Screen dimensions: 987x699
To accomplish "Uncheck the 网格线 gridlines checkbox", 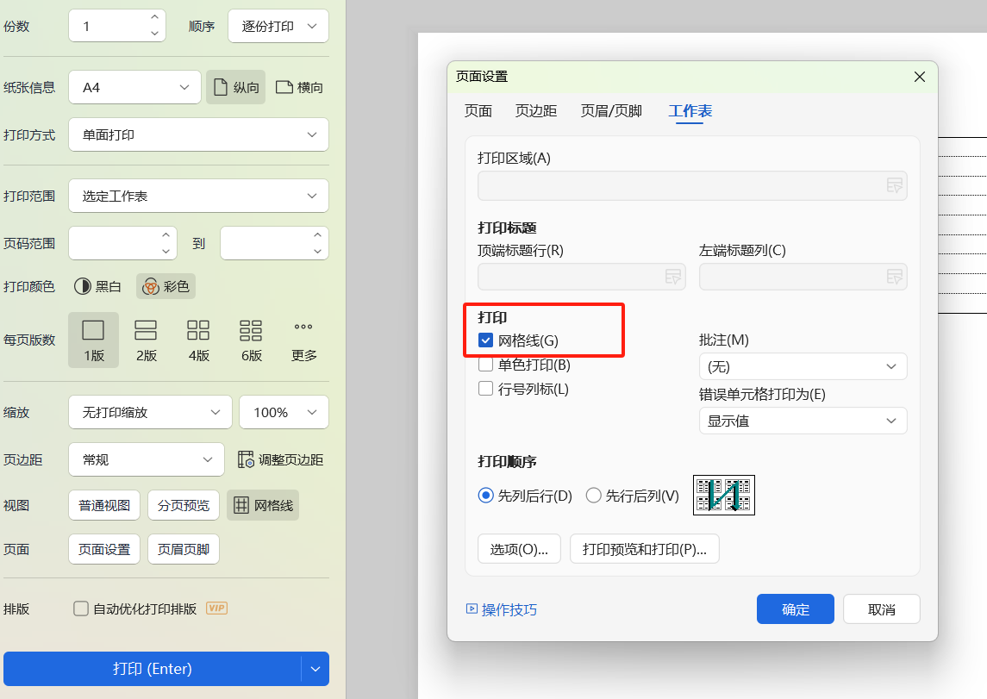I will [x=485, y=340].
